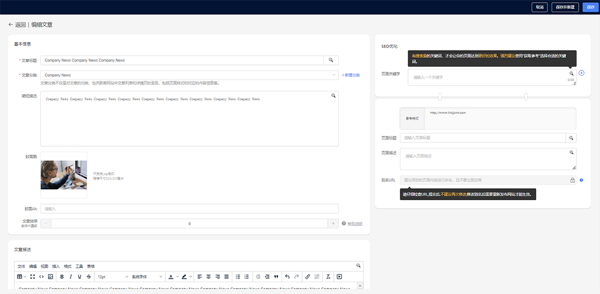
Task: Undo the last edit
Action: 287,277
